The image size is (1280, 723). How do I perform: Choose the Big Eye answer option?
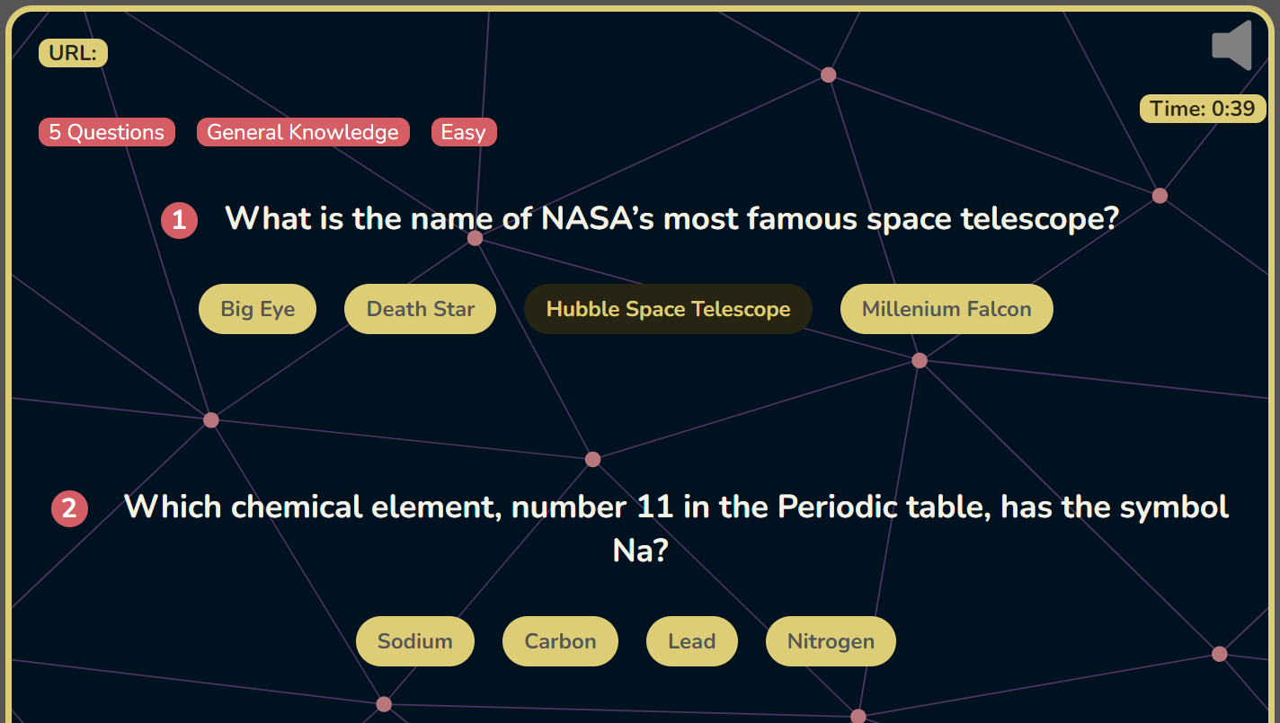pyautogui.click(x=257, y=309)
